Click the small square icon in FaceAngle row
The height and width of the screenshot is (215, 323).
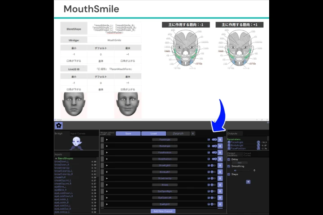point(209,140)
